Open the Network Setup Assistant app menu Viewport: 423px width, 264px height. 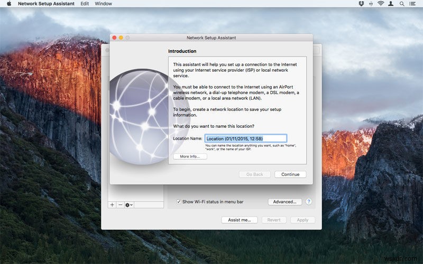tap(46, 4)
